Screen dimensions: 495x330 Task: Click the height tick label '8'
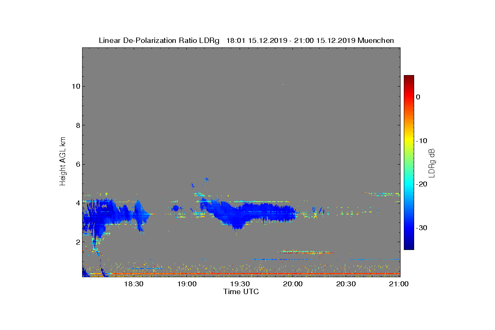coord(77,125)
